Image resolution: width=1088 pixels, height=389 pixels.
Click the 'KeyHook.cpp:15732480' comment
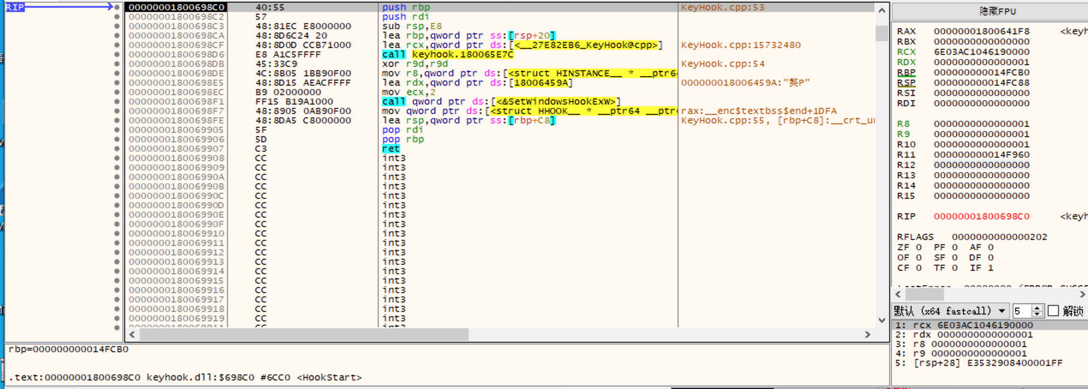(x=741, y=45)
